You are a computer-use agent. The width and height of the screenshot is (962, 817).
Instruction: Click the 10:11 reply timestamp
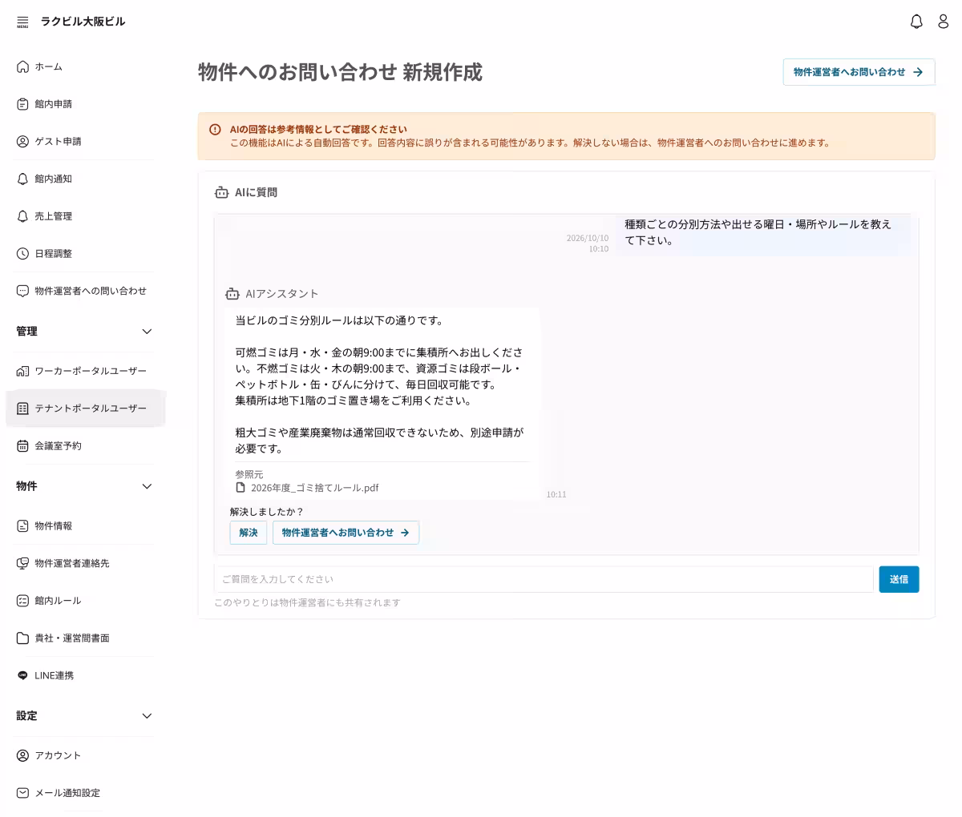click(x=556, y=495)
